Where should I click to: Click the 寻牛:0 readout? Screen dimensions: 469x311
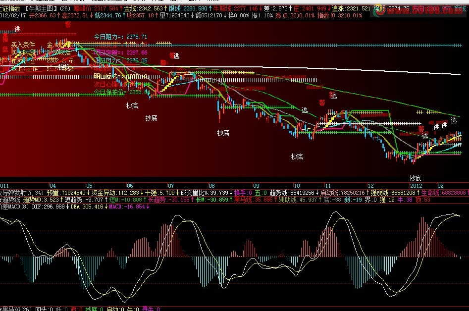pyautogui.click(x=151, y=309)
